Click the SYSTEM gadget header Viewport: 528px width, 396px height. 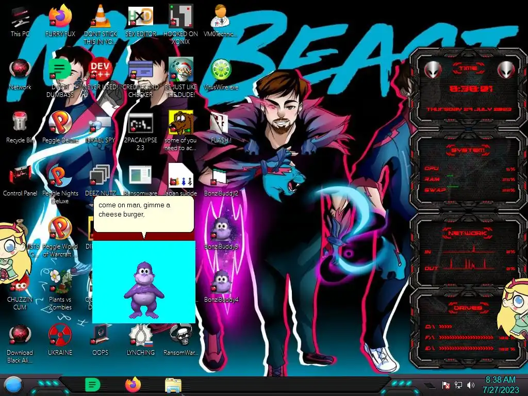point(468,150)
